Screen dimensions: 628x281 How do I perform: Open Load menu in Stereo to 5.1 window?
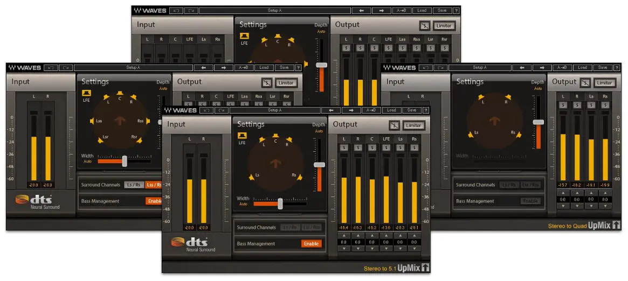391,110
